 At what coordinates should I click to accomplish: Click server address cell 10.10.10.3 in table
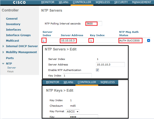[x=68, y=40]
